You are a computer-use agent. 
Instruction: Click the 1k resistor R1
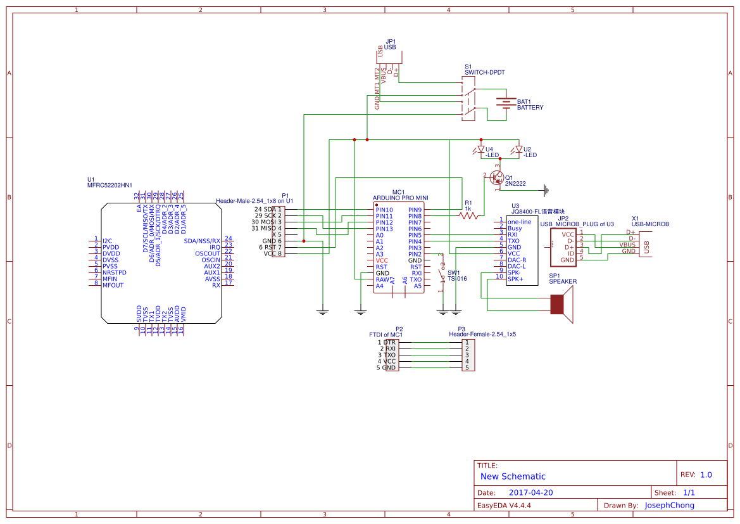point(467,215)
